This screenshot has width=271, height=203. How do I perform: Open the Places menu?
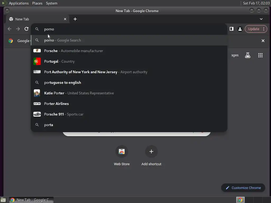tap(37, 3)
